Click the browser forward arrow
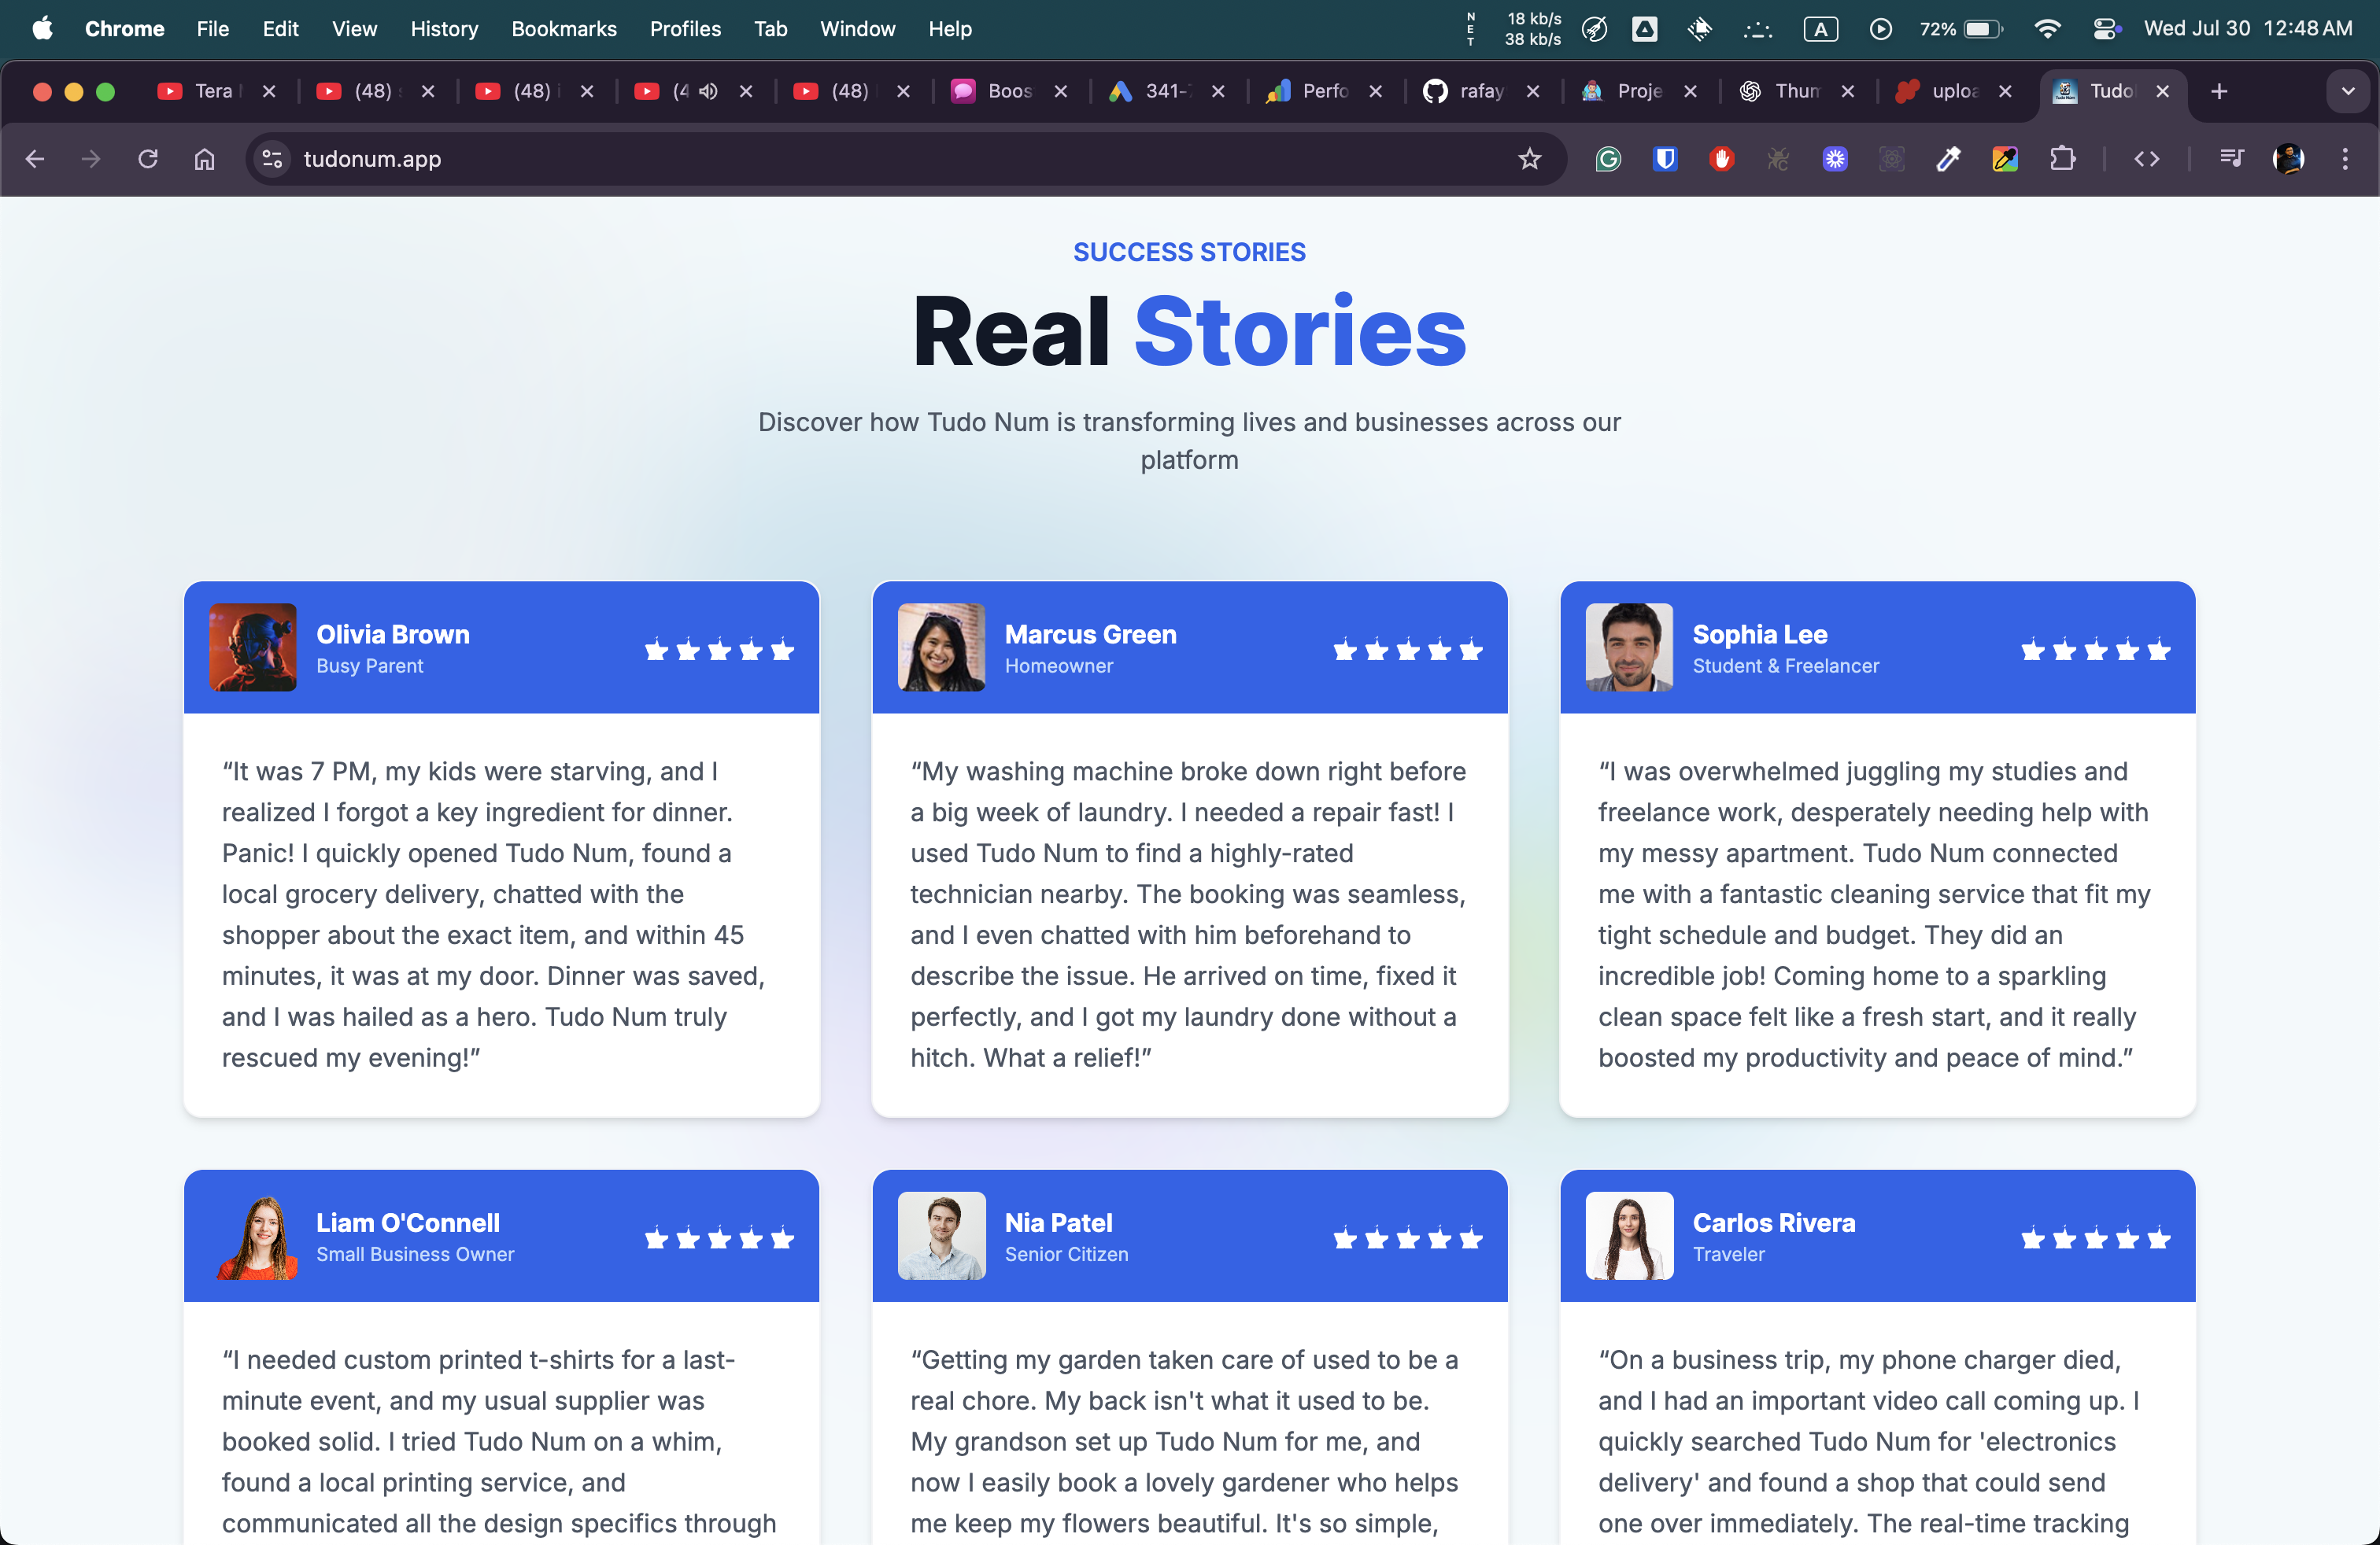Image resolution: width=2380 pixels, height=1545 pixels. [91, 159]
